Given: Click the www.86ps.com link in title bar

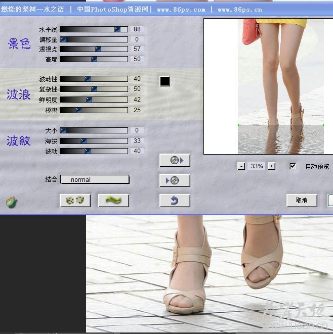Looking at the screenshot, I should coord(181,10).
